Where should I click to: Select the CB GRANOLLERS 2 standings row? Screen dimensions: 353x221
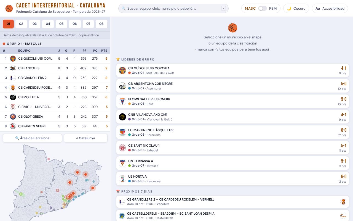click(55, 78)
